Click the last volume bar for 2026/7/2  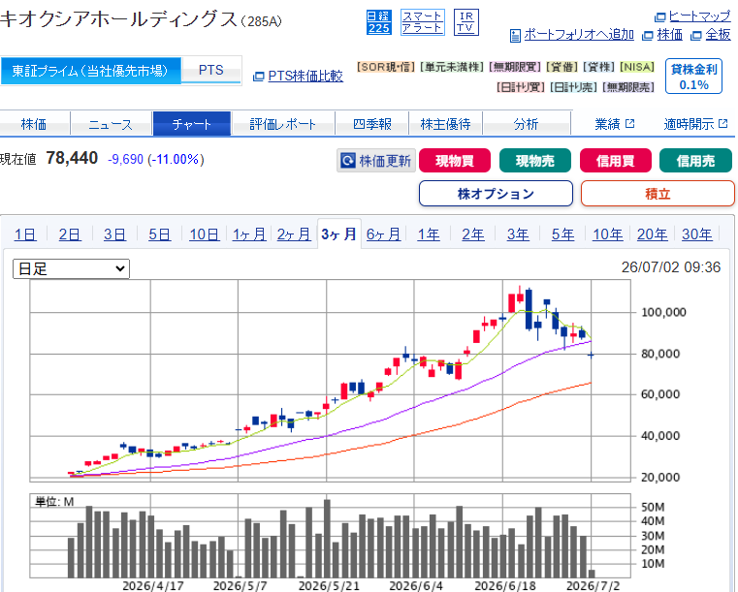click(x=592, y=574)
